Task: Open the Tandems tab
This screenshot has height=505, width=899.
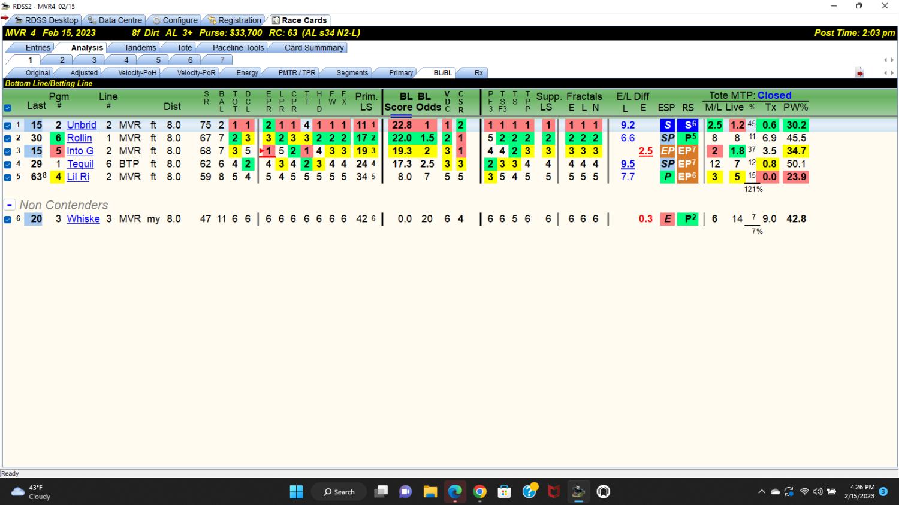Action: coord(140,47)
